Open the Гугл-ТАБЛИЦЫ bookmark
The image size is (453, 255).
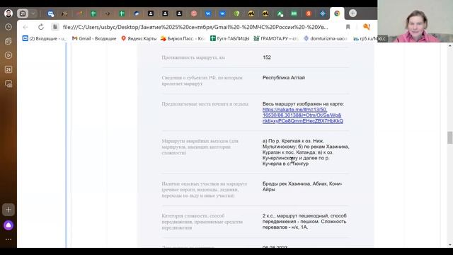pyautogui.click(x=229, y=38)
